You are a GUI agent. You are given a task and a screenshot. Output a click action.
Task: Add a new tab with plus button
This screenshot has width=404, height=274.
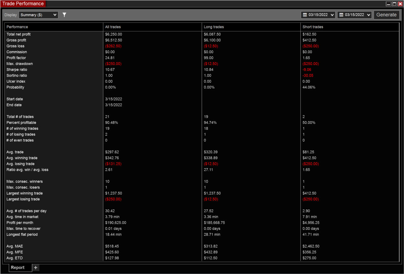36,267
